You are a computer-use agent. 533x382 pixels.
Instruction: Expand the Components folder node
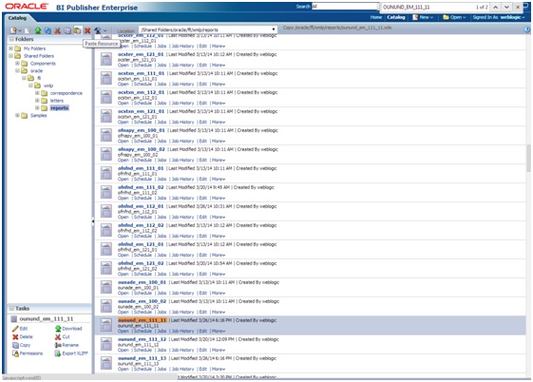[x=17, y=64]
